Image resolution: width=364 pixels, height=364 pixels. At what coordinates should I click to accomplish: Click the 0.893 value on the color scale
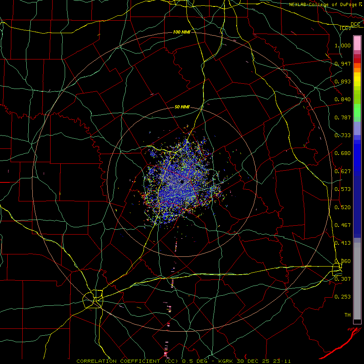pyautogui.click(x=343, y=81)
